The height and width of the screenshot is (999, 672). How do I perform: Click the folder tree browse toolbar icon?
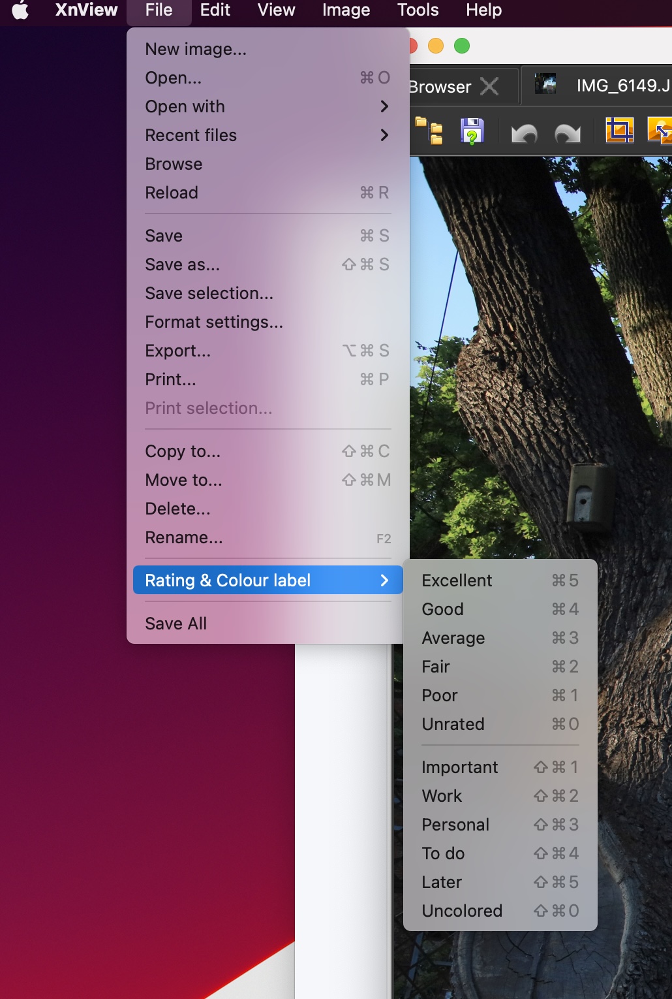(x=429, y=131)
